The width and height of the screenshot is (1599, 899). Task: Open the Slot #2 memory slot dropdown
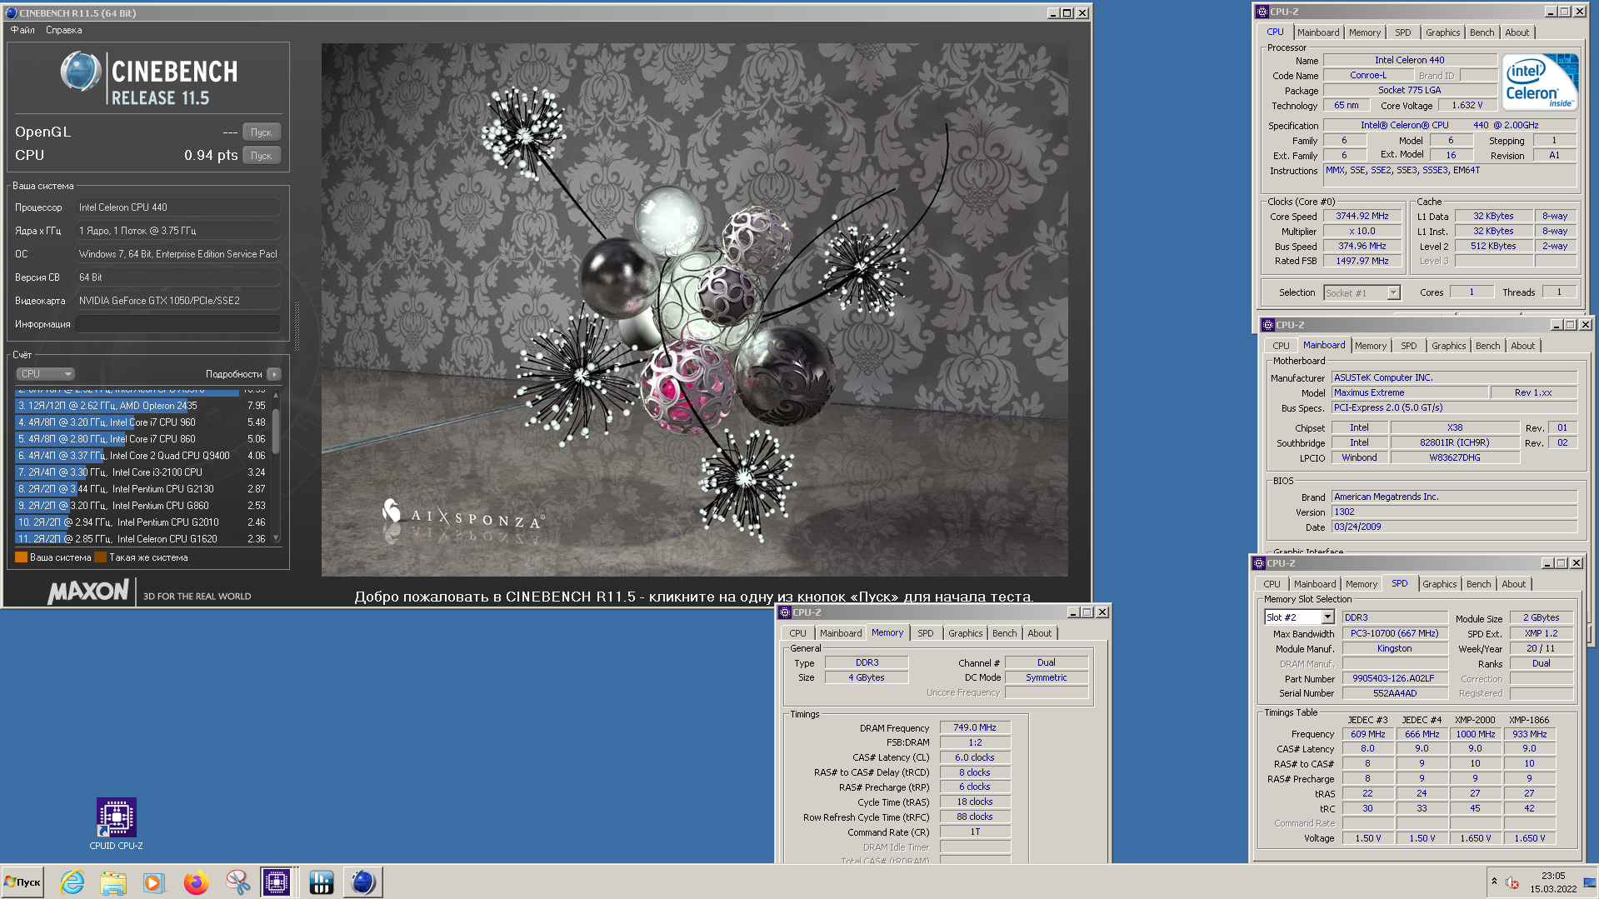pyautogui.click(x=1299, y=617)
